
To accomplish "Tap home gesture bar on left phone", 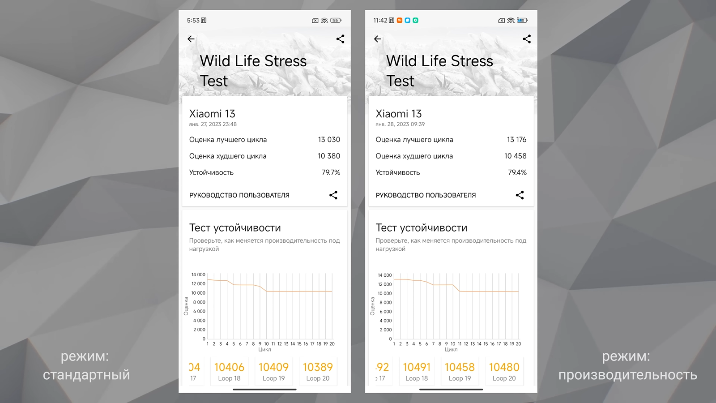I will point(264,389).
